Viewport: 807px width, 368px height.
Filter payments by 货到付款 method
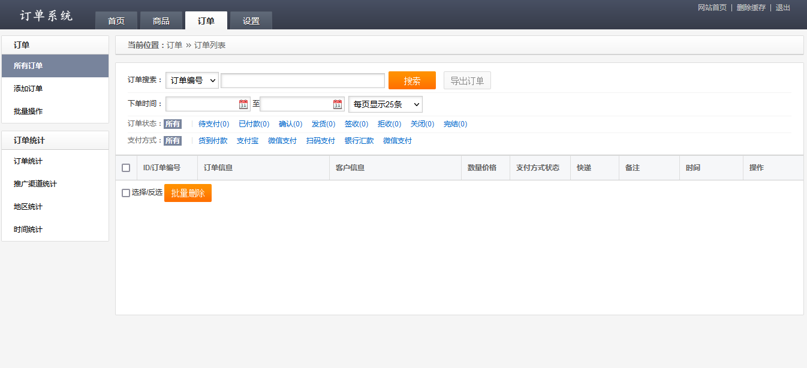coord(213,140)
